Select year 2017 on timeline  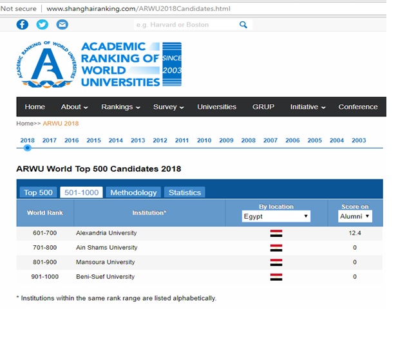click(x=50, y=140)
